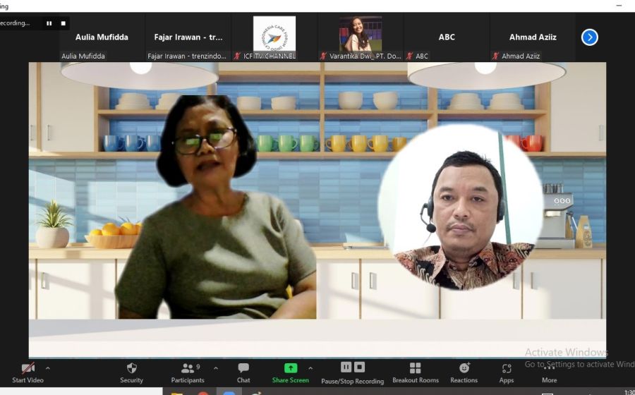Open the Apps panel
The width and height of the screenshot is (635, 395).
point(507,372)
